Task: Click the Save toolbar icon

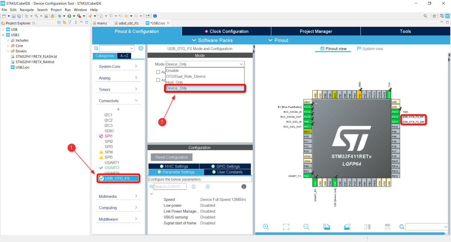Action: 14,16
